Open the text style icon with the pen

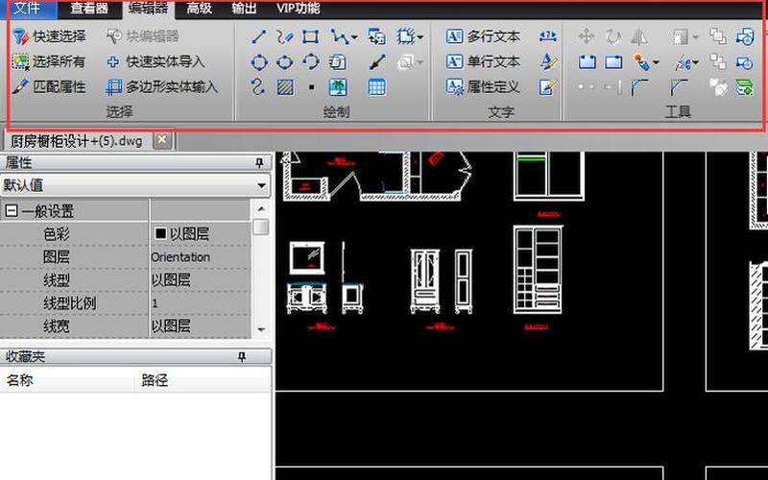tap(548, 61)
